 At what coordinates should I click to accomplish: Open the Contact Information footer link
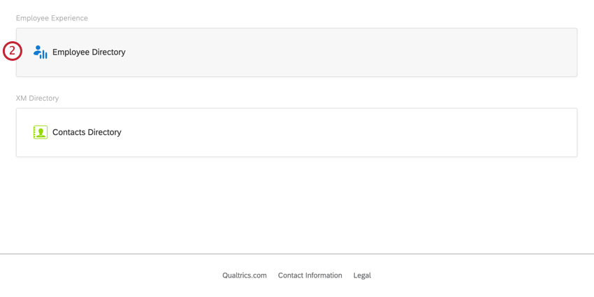(310, 275)
